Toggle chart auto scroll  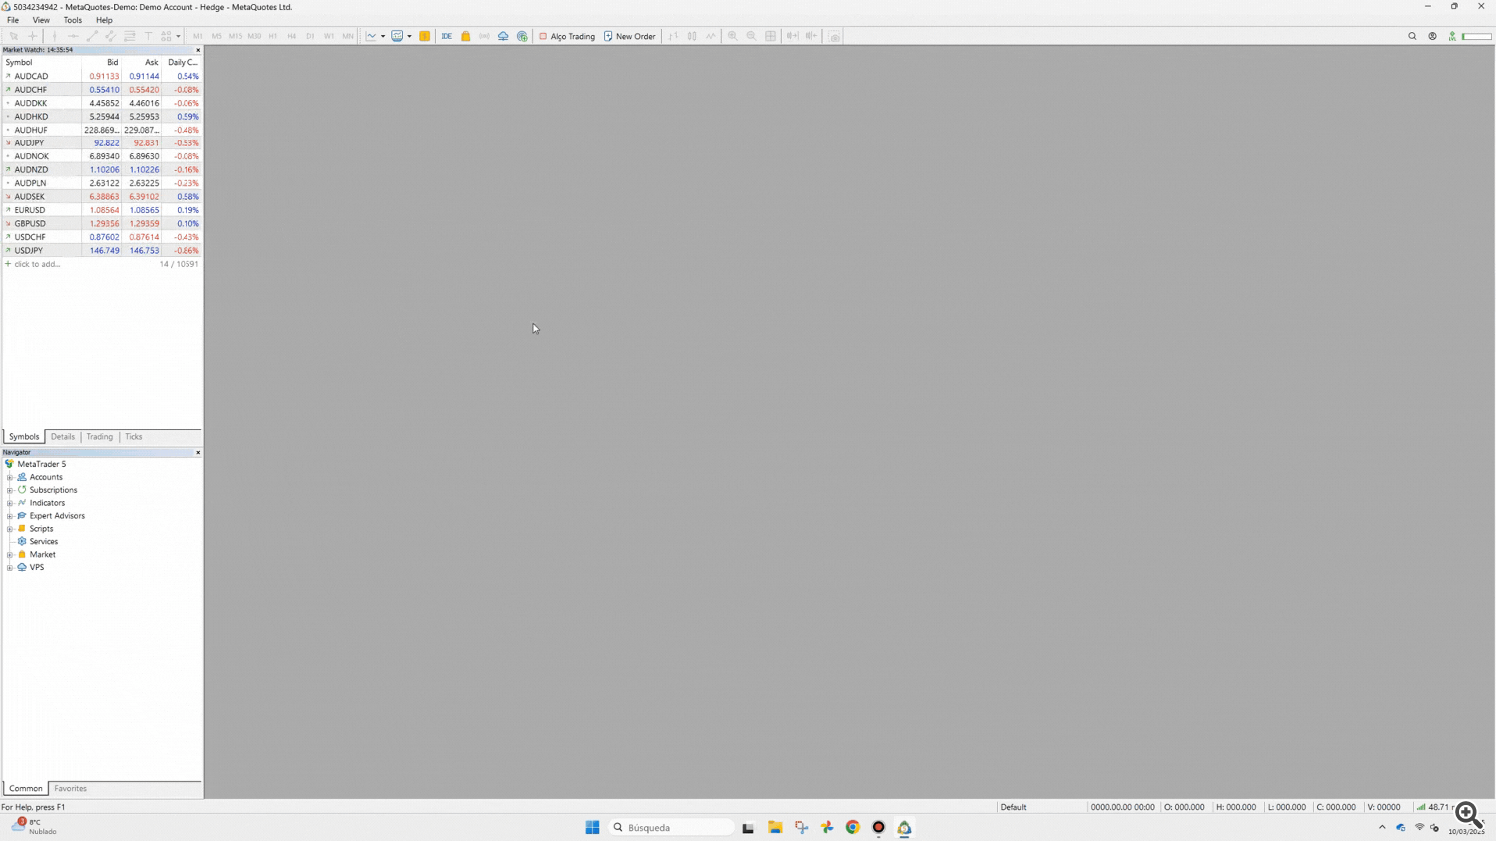point(793,36)
